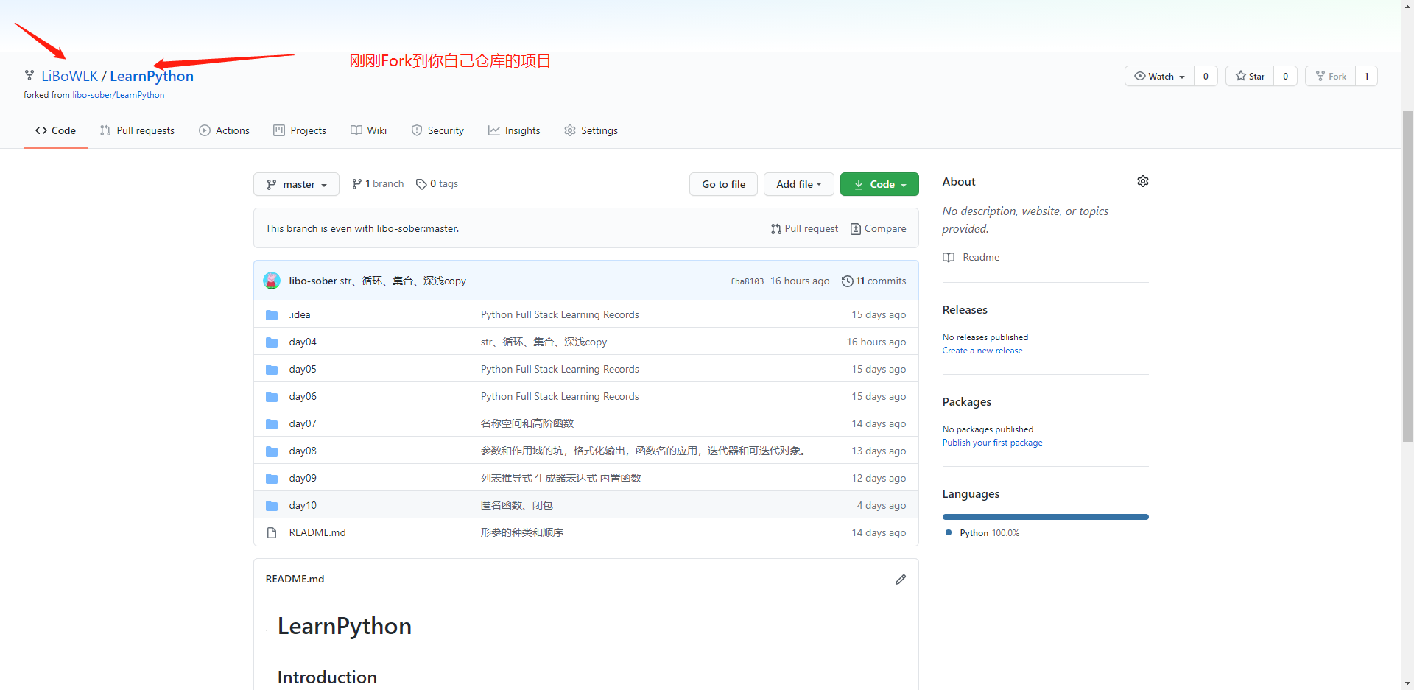Viewport: 1414px width, 690px height.
Task: Switch to the Projects tab
Action: click(300, 130)
